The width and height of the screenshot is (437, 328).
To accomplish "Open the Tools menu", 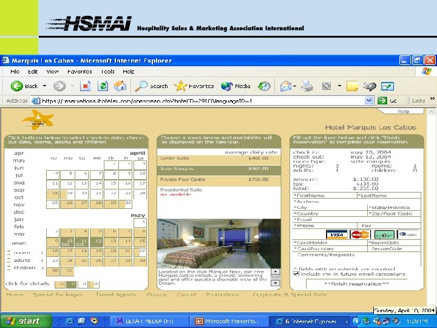I will click(108, 72).
